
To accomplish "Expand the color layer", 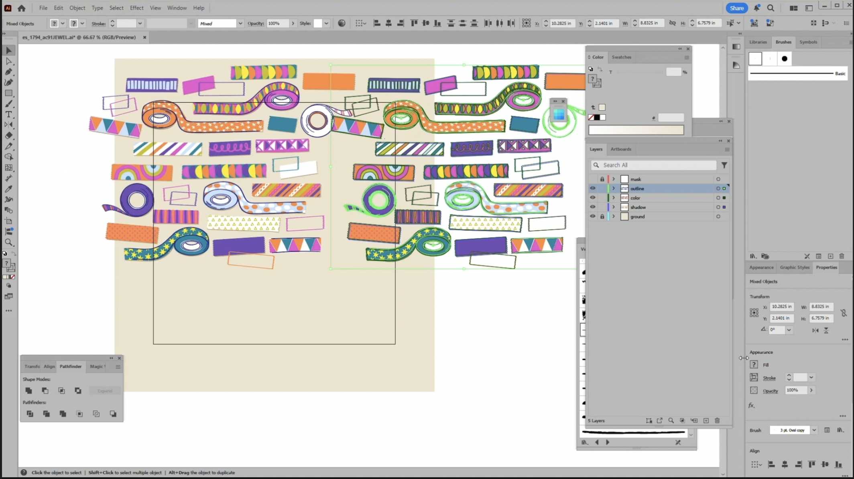I will pyautogui.click(x=613, y=198).
